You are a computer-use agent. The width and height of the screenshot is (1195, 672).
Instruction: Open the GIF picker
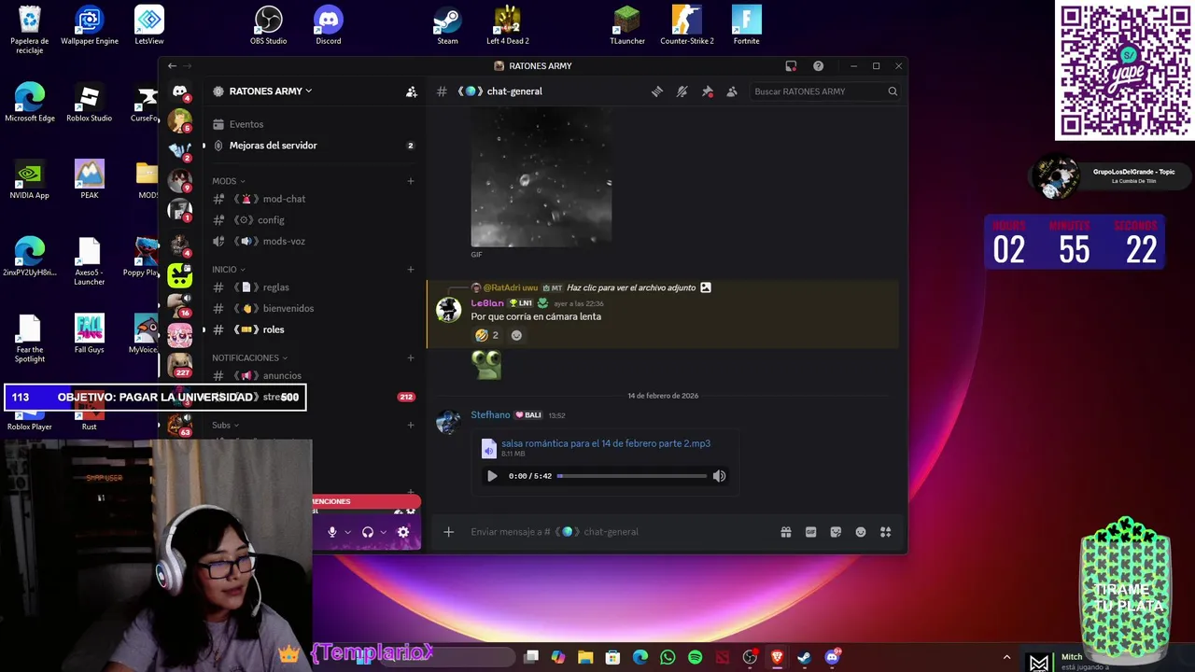pos(810,532)
